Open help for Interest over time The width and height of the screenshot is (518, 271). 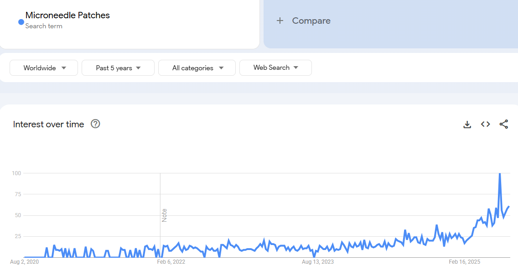pos(95,124)
